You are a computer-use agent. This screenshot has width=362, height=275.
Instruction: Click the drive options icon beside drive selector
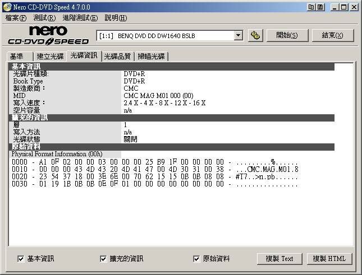coord(255,35)
